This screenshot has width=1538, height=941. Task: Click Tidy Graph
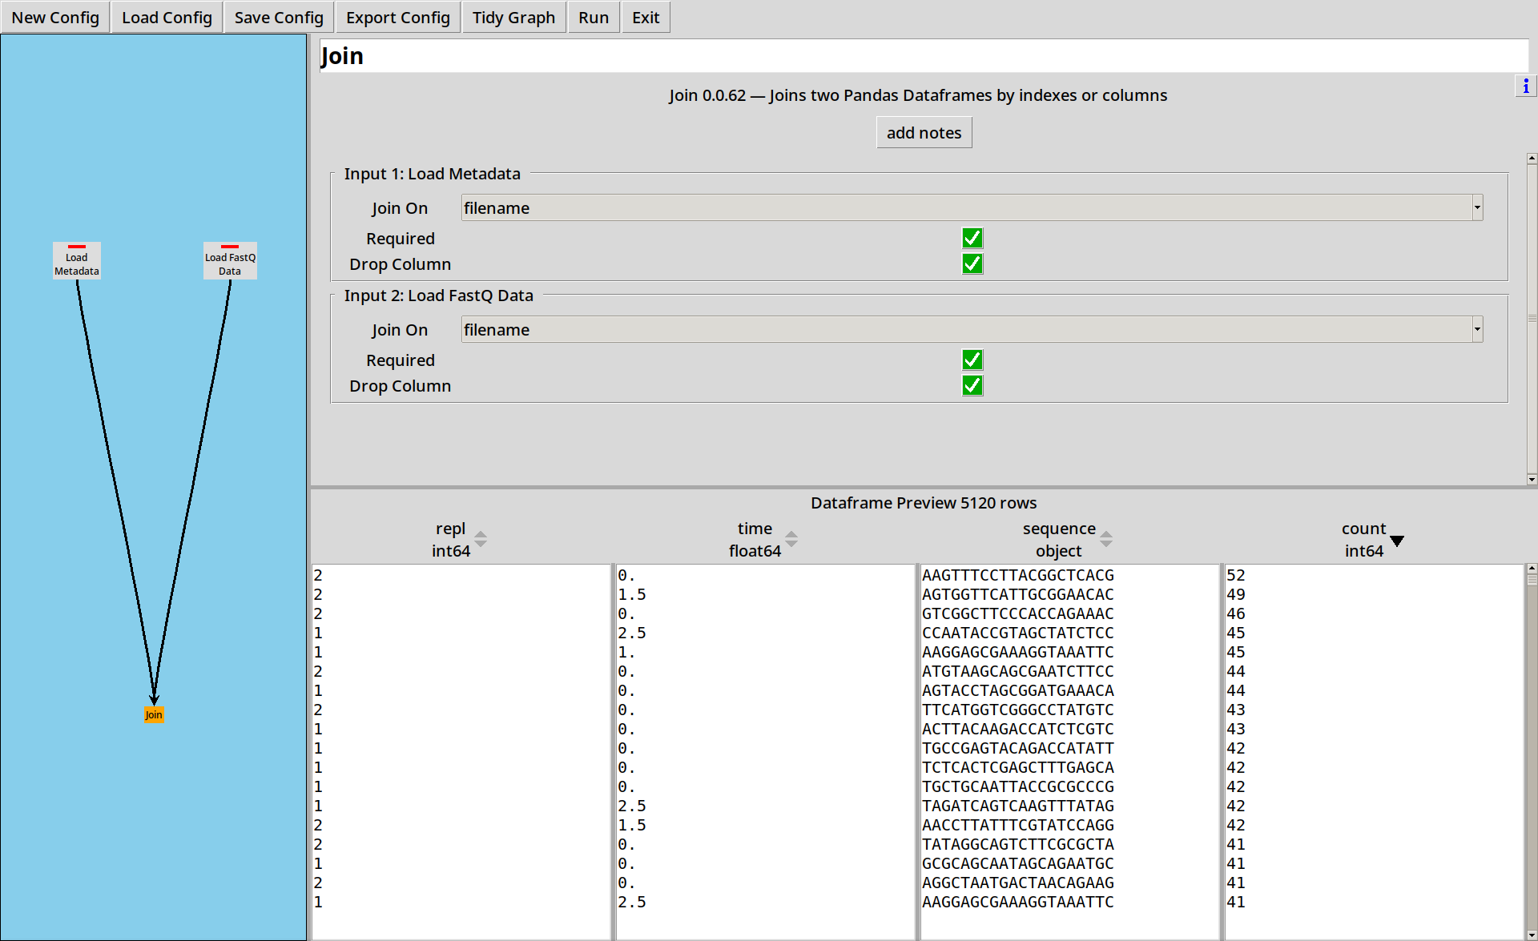click(x=513, y=18)
